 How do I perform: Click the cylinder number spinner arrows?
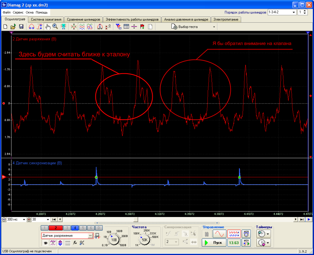[305, 12]
